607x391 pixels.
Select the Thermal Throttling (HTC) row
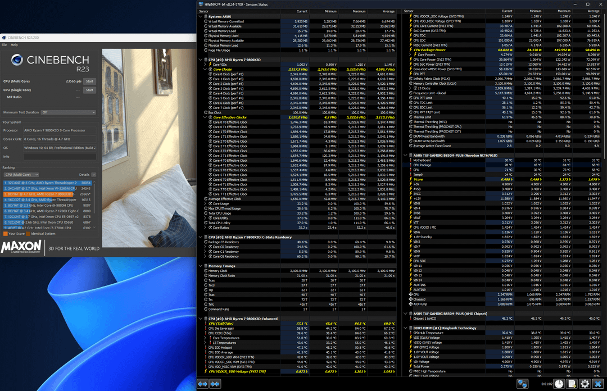point(502,122)
